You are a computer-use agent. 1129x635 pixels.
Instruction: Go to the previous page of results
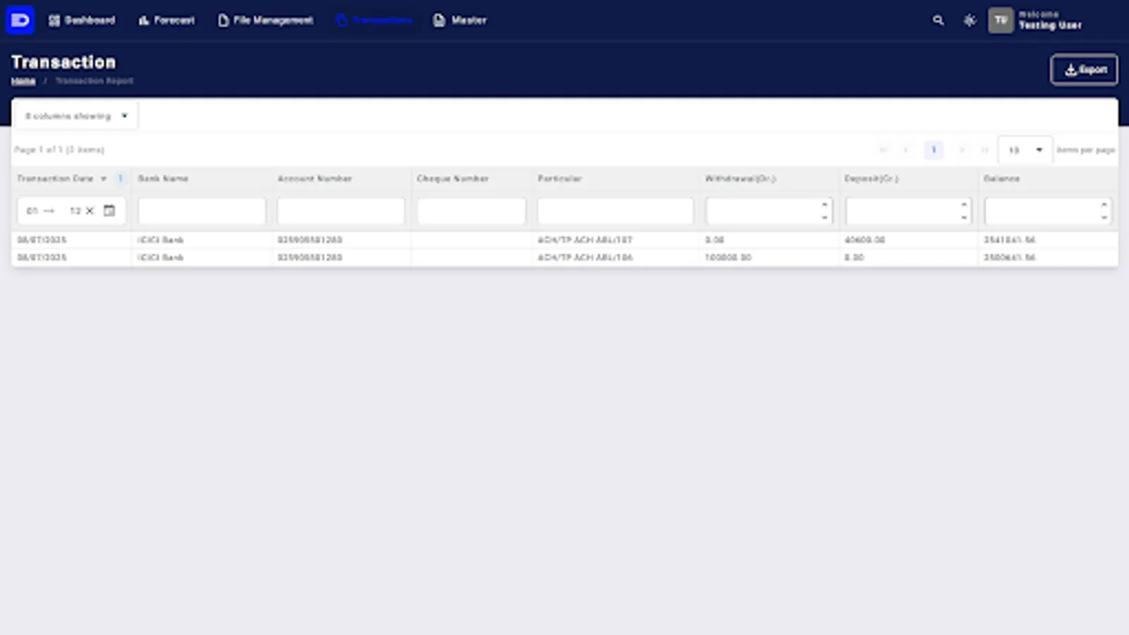(906, 150)
